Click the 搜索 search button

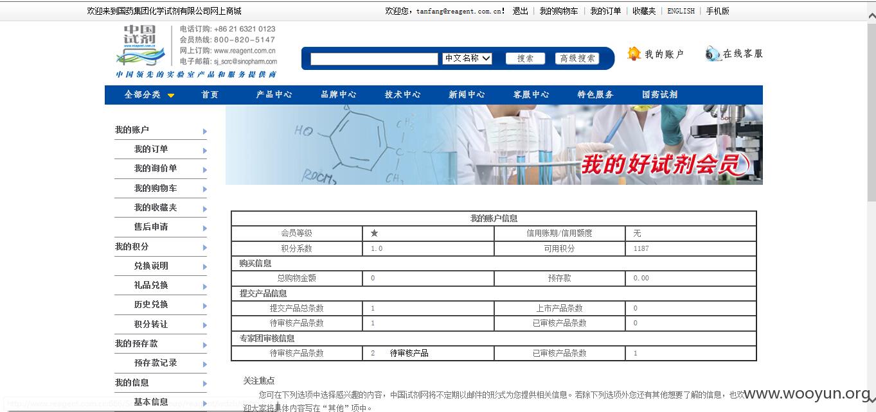(x=525, y=58)
